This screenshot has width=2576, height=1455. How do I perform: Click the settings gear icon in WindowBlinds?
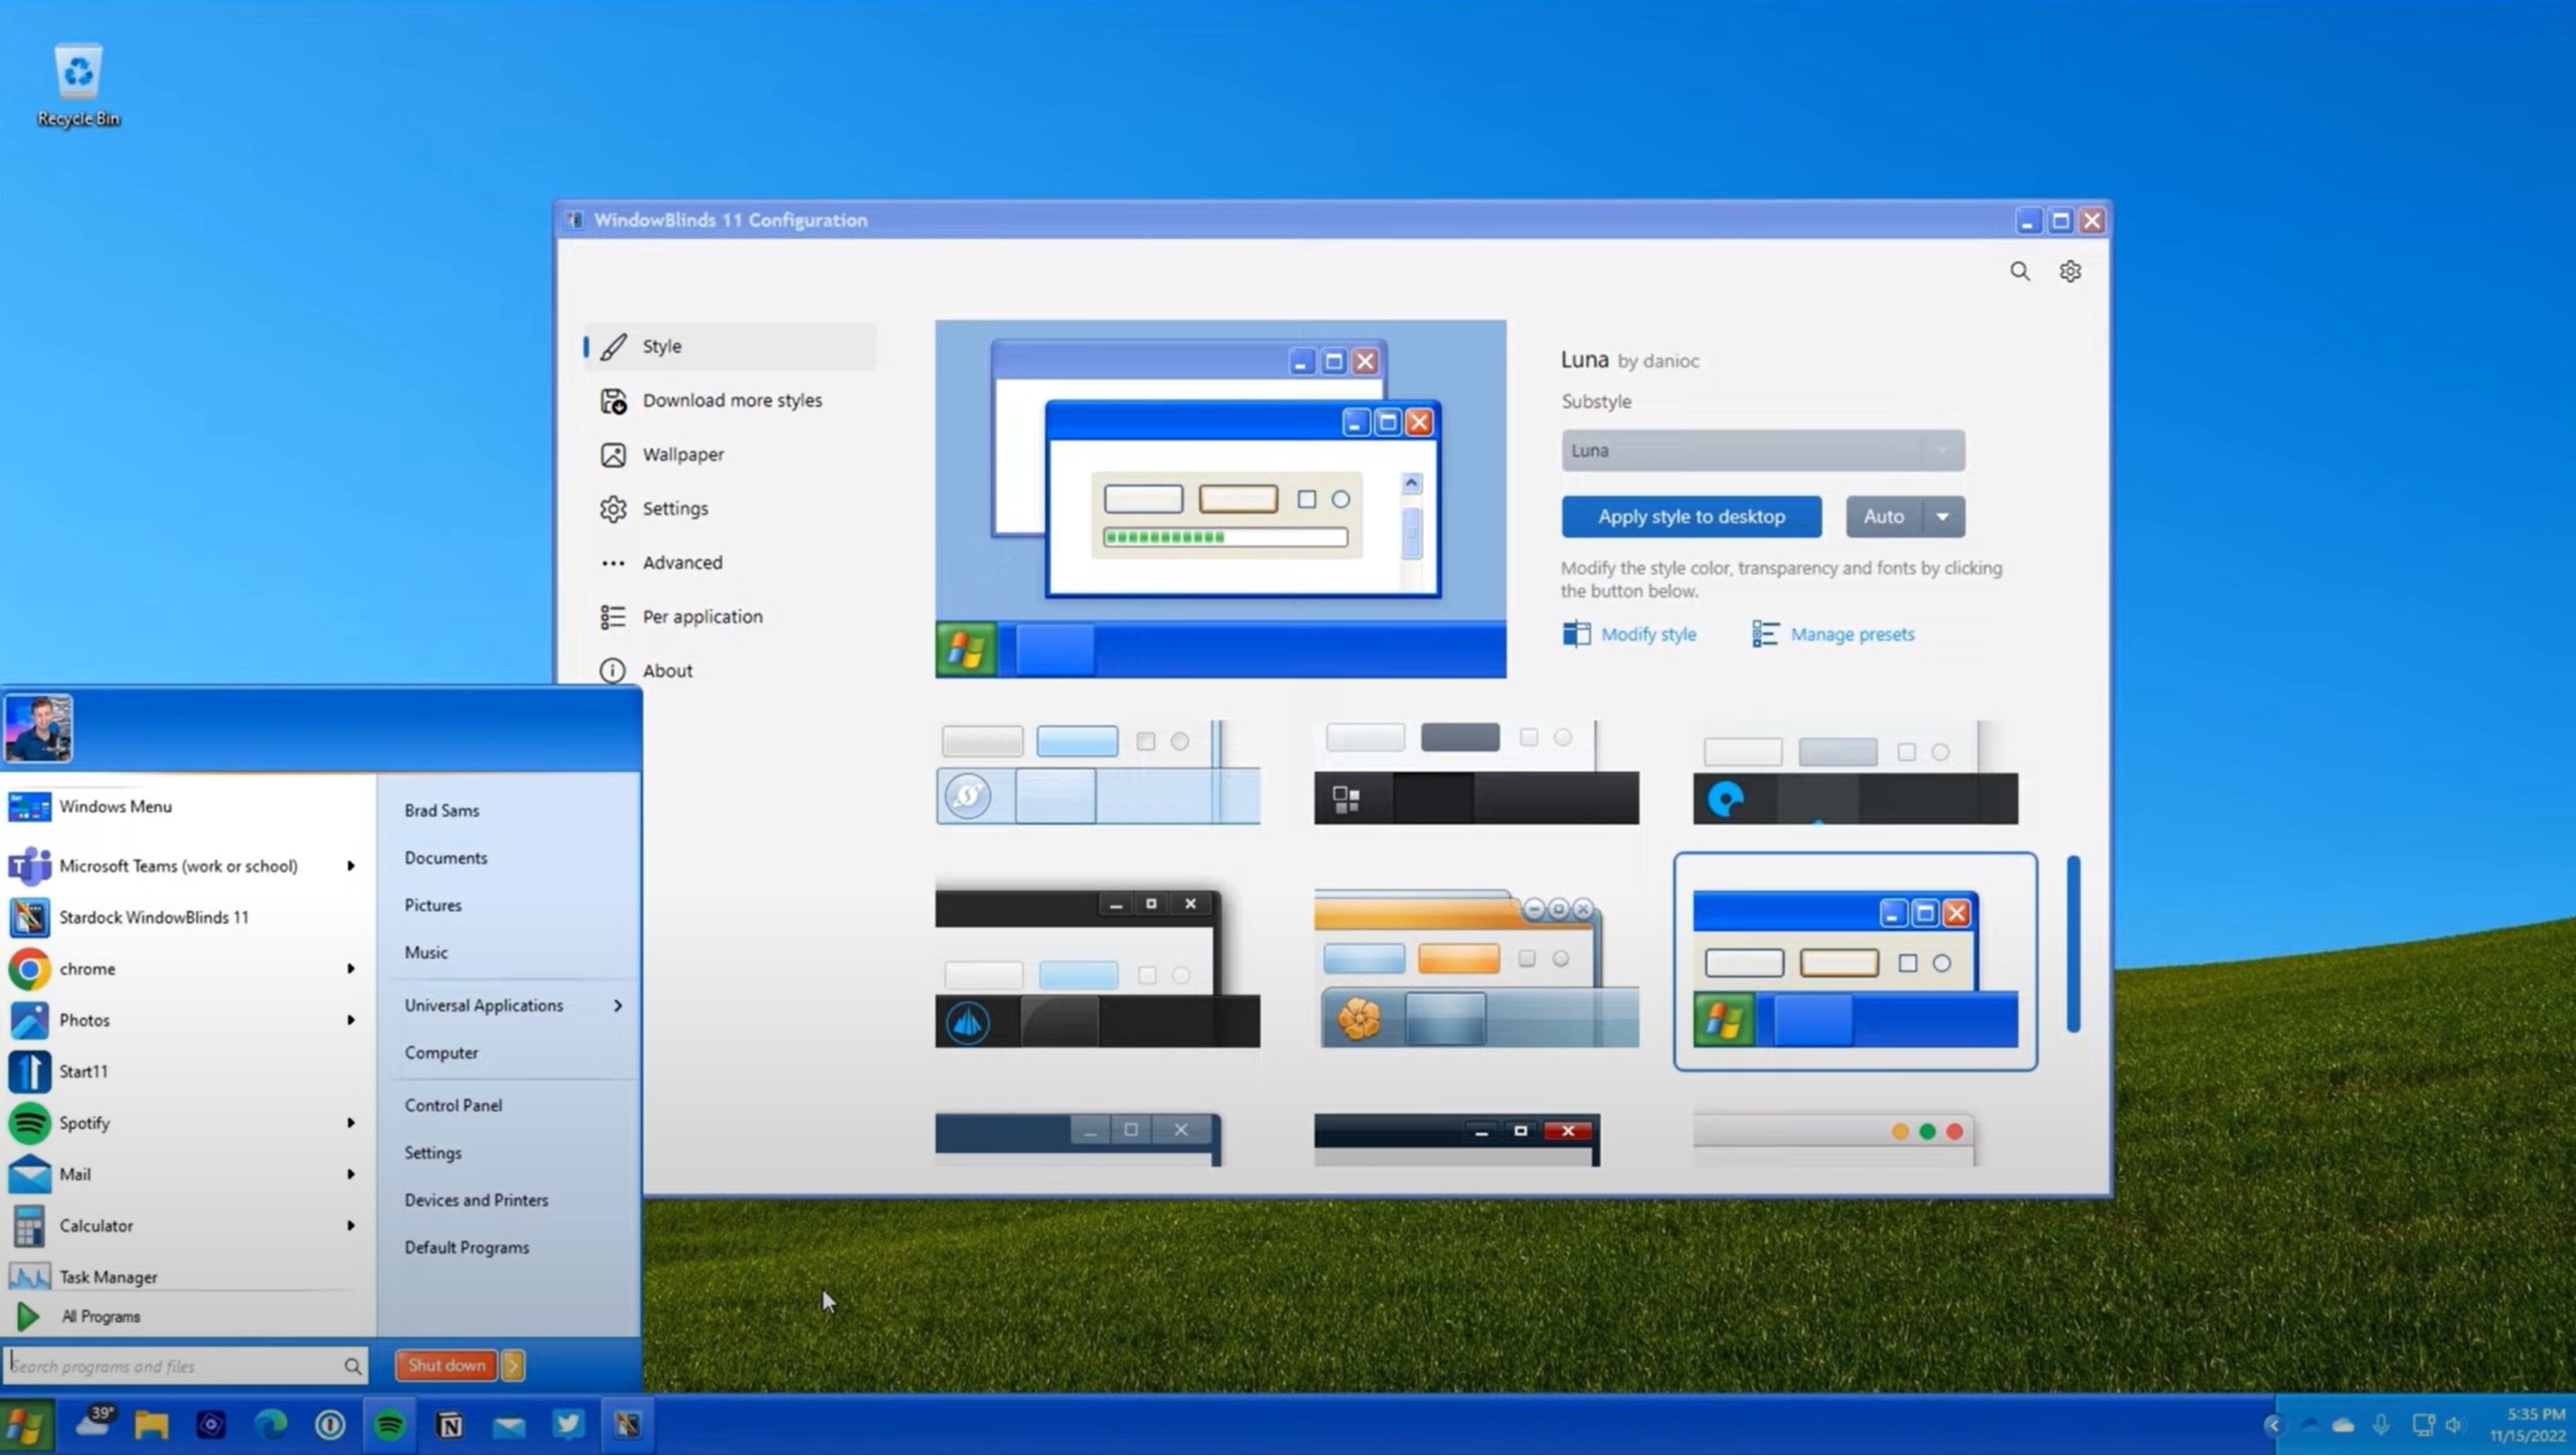tap(2070, 270)
